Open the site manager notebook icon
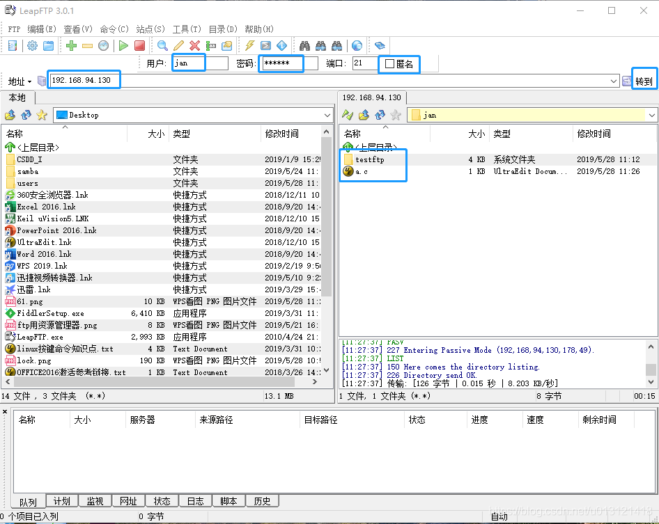The image size is (659, 524). [13, 45]
